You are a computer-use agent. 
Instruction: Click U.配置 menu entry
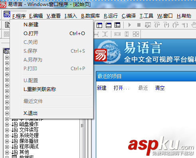point(51,81)
